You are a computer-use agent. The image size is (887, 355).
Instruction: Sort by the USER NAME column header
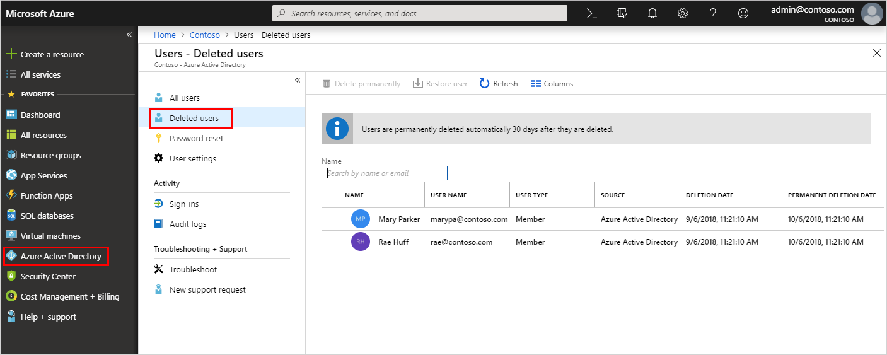(x=449, y=195)
